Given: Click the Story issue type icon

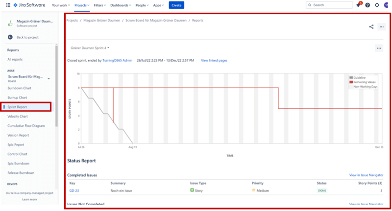Looking at the screenshot, I should 192,190.
